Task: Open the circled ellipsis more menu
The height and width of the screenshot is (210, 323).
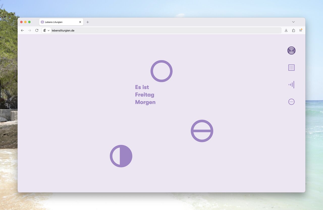Action: point(291,102)
